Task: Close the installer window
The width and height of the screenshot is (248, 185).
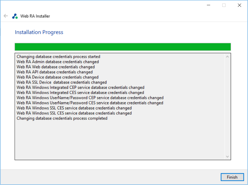Action: coord(239,5)
